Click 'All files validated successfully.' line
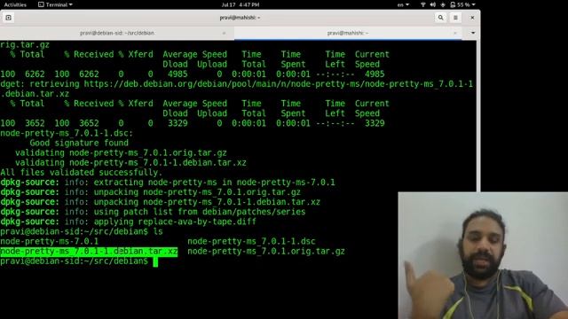 (82, 173)
